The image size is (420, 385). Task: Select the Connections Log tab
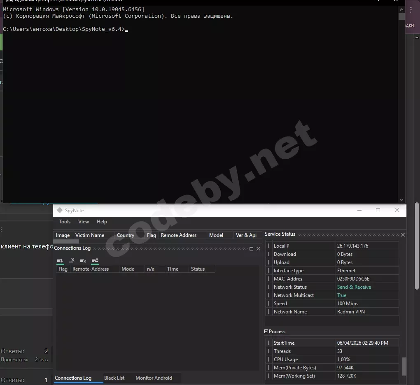tap(73, 378)
